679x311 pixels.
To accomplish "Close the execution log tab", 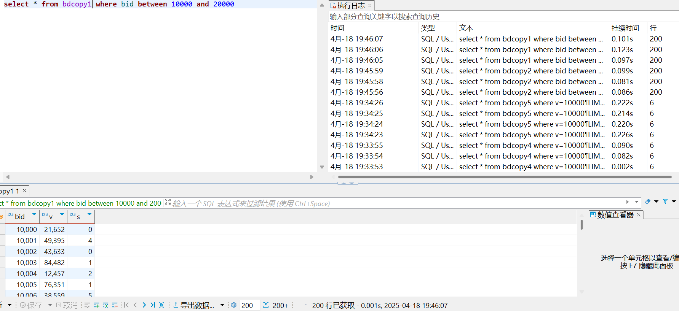I will pyautogui.click(x=370, y=5).
